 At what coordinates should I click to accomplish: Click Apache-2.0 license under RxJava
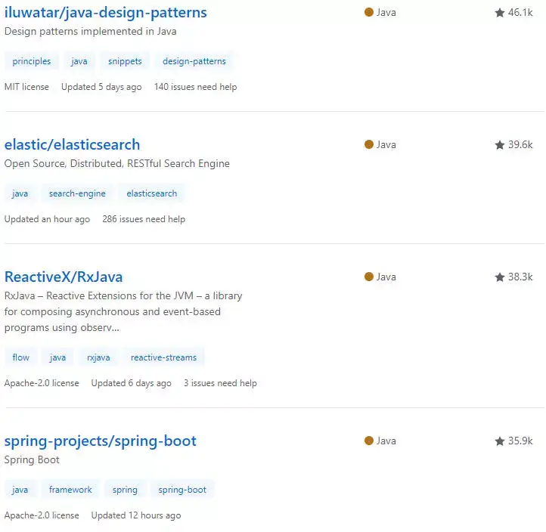click(42, 382)
